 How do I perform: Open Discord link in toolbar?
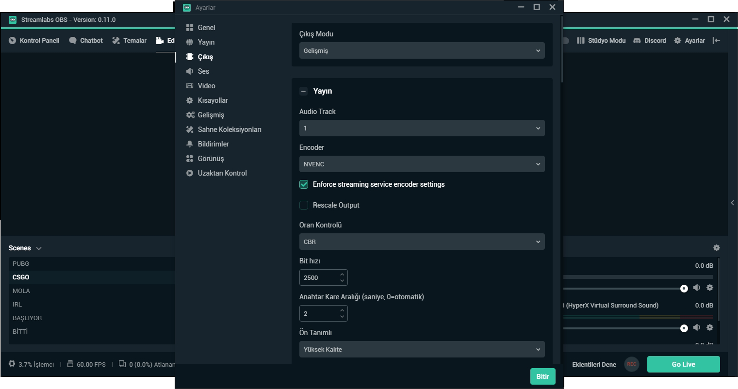(x=650, y=40)
